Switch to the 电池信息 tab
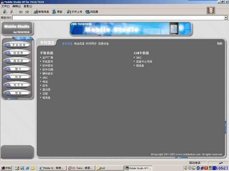Image resolution: width=229 pixels, height=171 pixels. pyautogui.click(x=79, y=43)
